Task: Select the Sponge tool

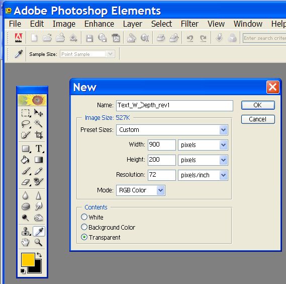Action: click(x=25, y=206)
